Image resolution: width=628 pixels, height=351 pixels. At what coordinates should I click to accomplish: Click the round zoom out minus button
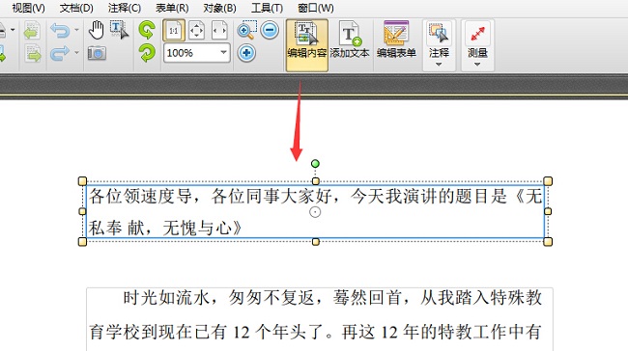[x=270, y=31]
